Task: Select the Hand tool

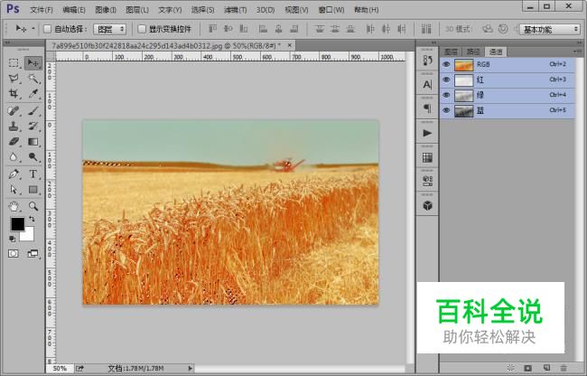Action: click(x=14, y=206)
